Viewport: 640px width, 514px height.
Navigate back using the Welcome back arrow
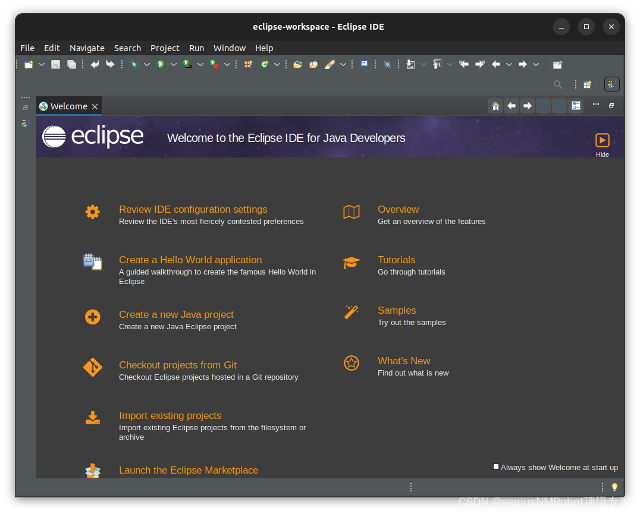(x=512, y=105)
